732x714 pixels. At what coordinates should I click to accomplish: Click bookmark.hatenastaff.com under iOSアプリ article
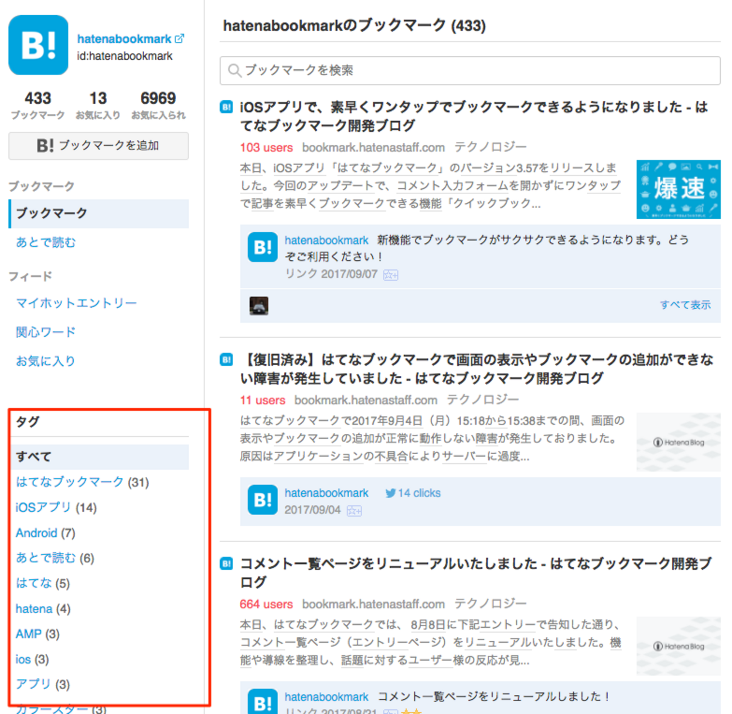click(373, 148)
